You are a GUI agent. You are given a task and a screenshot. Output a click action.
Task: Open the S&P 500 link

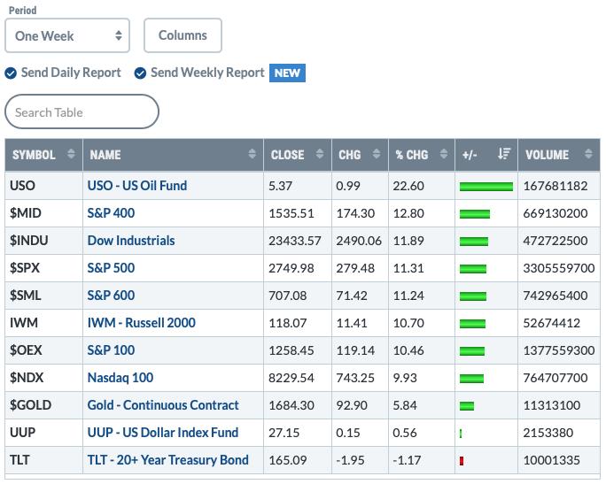pos(111,268)
